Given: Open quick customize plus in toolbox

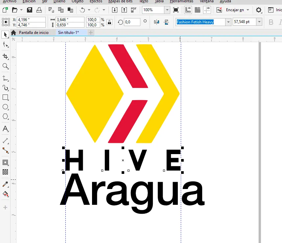Looking at the screenshot, I should click(x=5, y=207).
